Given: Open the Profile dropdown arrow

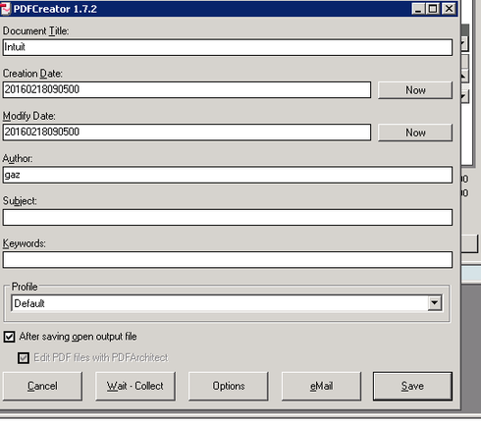Looking at the screenshot, I should click(x=435, y=303).
